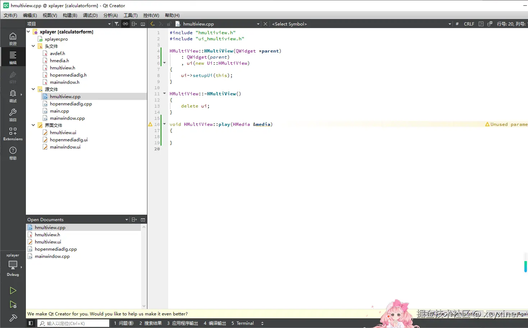
Task: Open the 问题 issues pane
Action: (124, 323)
